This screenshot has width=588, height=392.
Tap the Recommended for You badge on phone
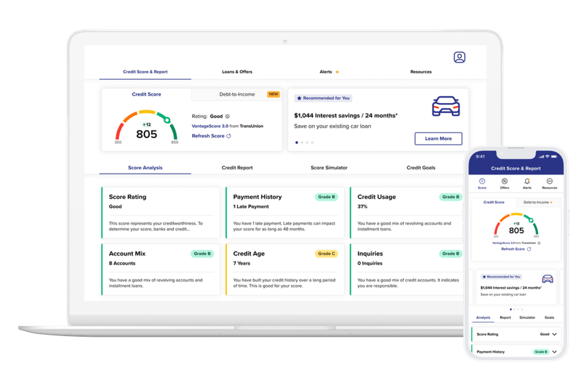tap(501, 277)
